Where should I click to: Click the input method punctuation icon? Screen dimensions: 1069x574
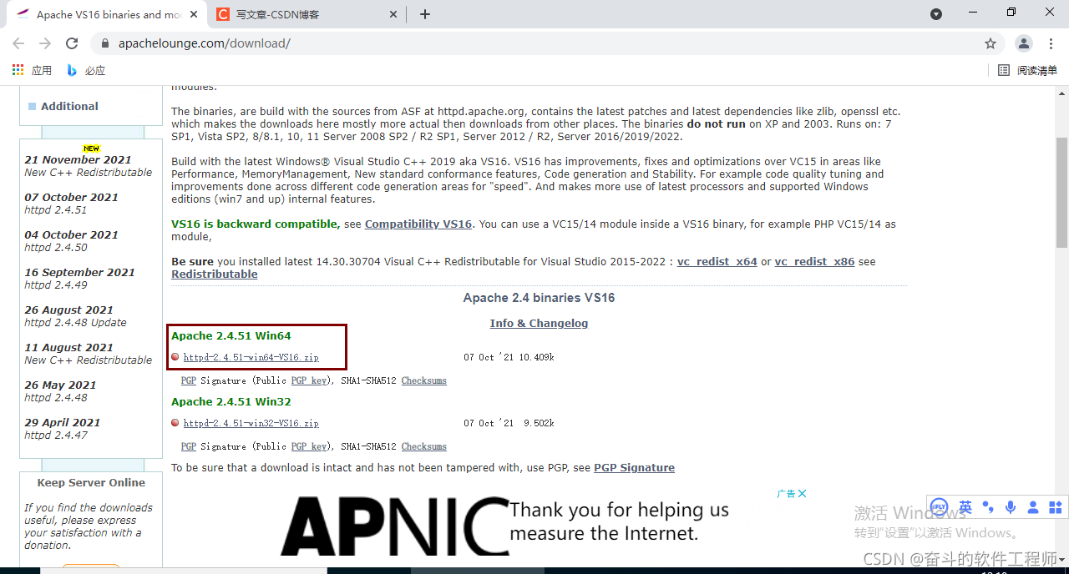point(988,506)
